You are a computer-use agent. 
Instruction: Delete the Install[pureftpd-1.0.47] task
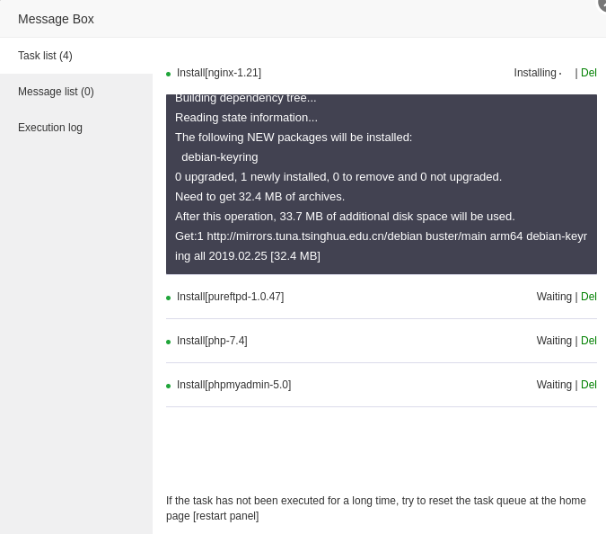(x=589, y=297)
